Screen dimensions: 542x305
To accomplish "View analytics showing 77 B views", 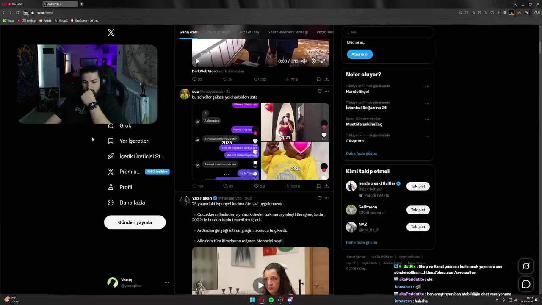I will tap(291, 79).
